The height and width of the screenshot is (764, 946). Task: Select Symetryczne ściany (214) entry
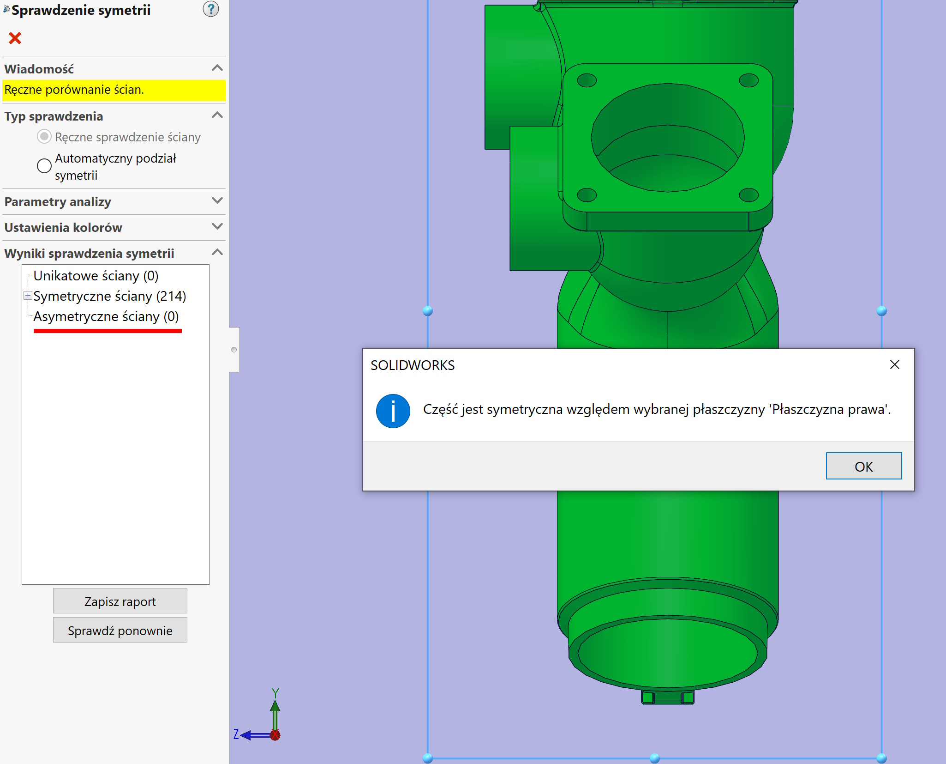click(x=110, y=296)
